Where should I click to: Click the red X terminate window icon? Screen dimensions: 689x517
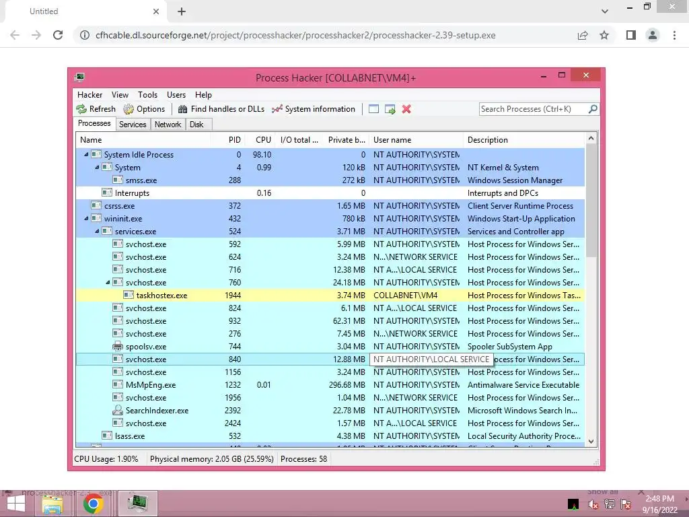coord(406,109)
